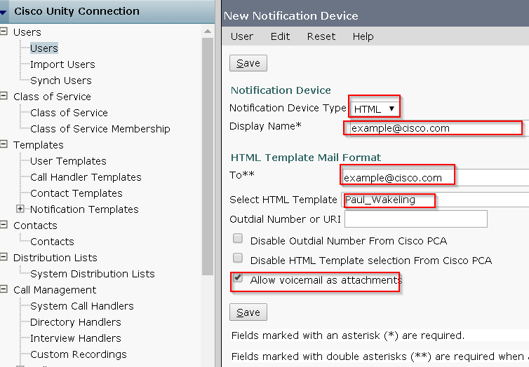Image resolution: width=529 pixels, height=367 pixels.
Task: Open the Class of Service child item
Action: (69, 113)
